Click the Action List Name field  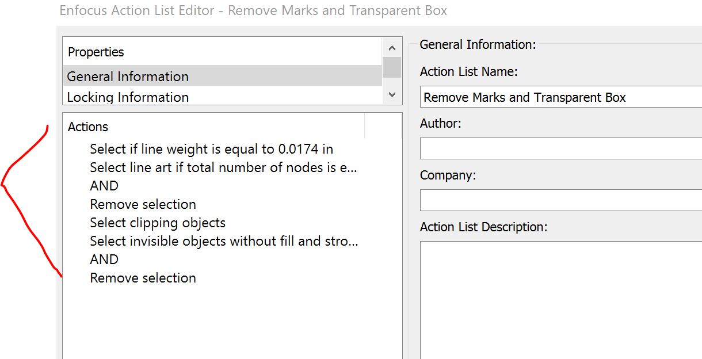561,97
